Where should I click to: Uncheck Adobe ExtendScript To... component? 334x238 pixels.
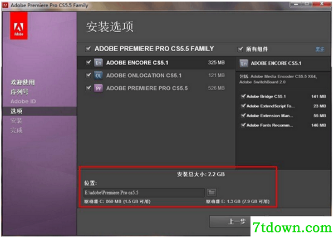pos(243,106)
